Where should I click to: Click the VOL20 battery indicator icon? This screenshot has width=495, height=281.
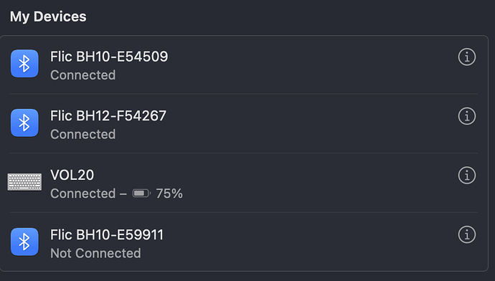pyautogui.click(x=141, y=194)
